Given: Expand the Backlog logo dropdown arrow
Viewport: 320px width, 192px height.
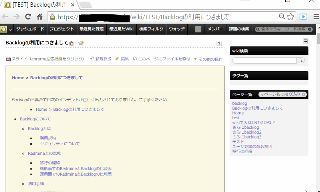Looking at the screenshot, I should pos(10,30).
